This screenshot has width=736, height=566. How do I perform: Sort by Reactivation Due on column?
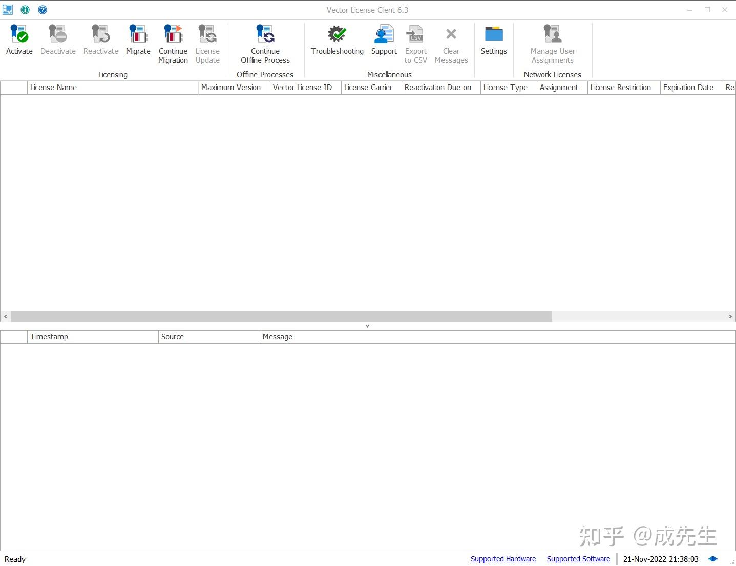pos(441,88)
